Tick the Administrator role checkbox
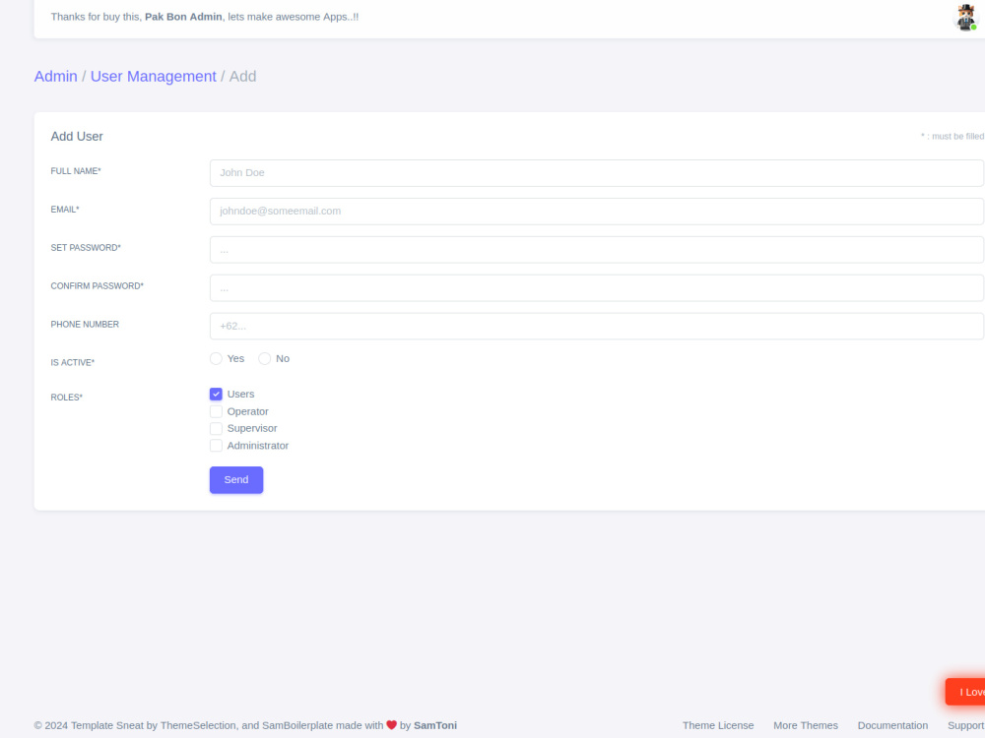 (216, 446)
